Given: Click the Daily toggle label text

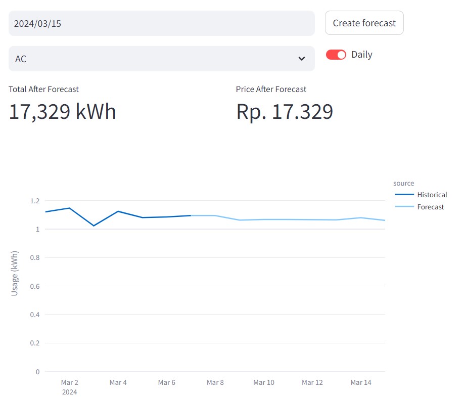Looking at the screenshot, I should pyautogui.click(x=362, y=55).
